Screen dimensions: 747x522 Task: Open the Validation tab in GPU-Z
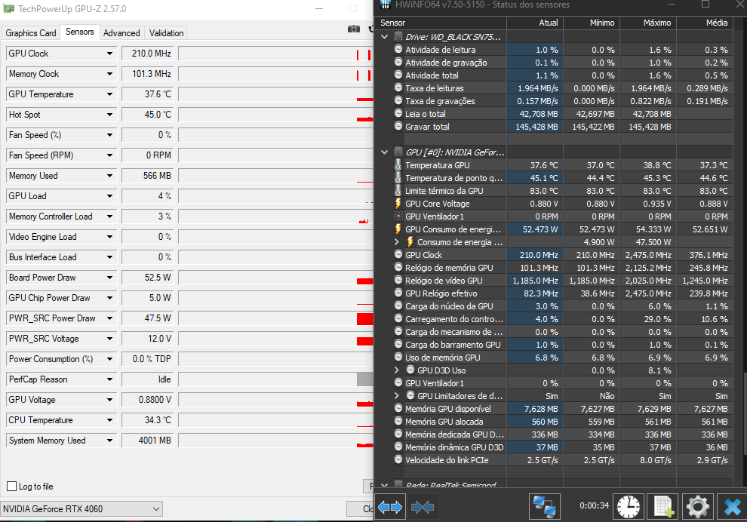[x=166, y=33]
